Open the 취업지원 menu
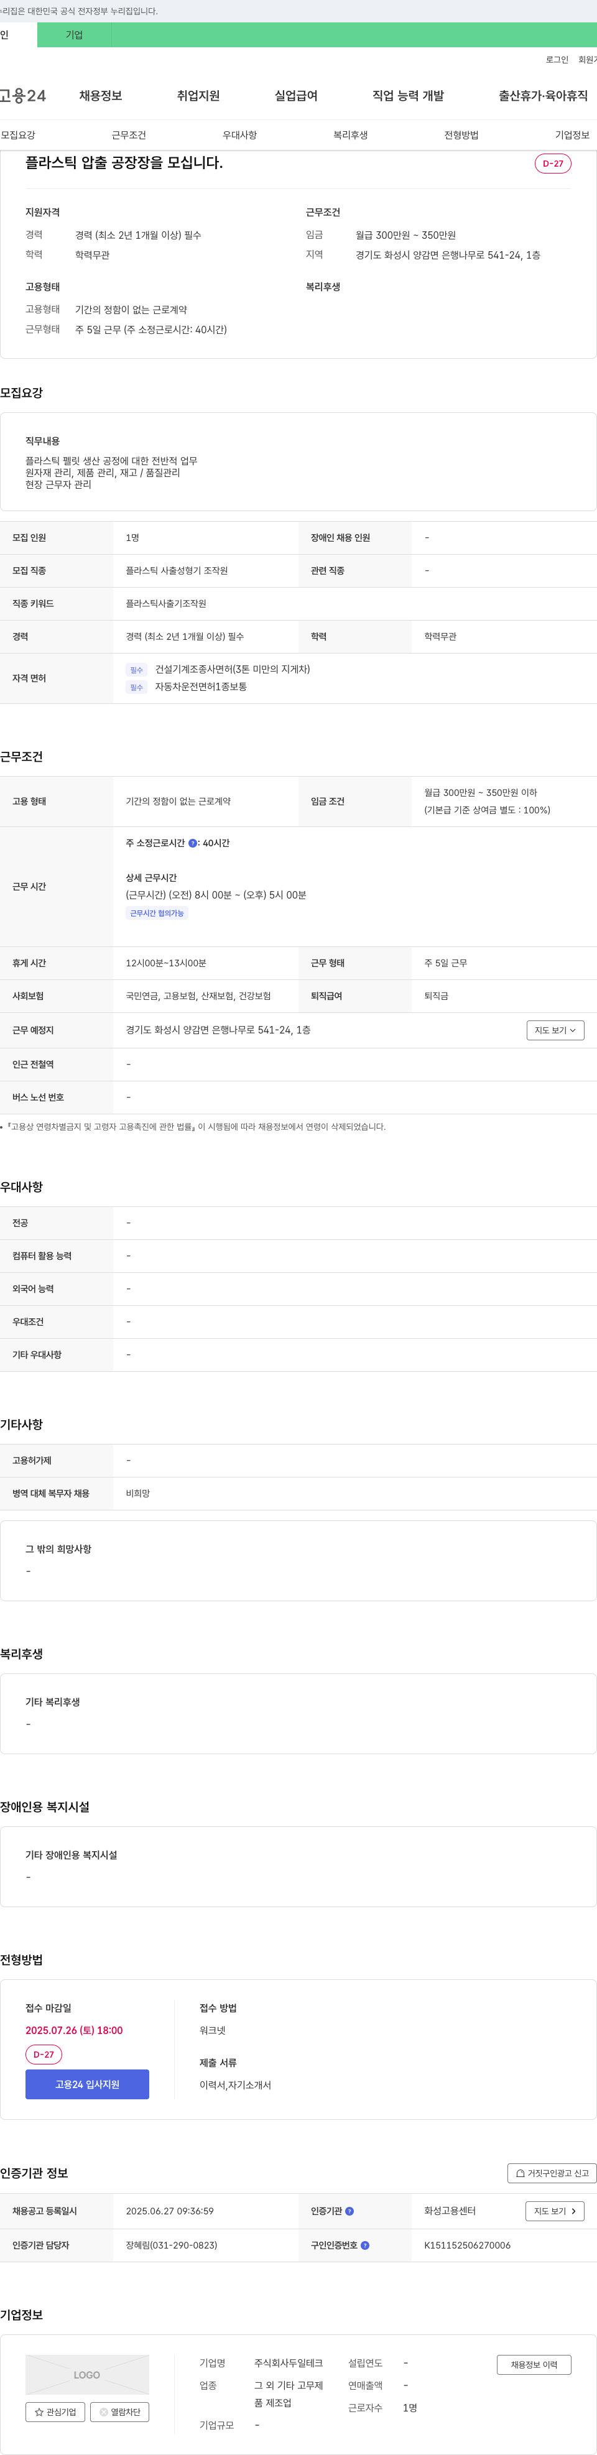 coord(197,95)
